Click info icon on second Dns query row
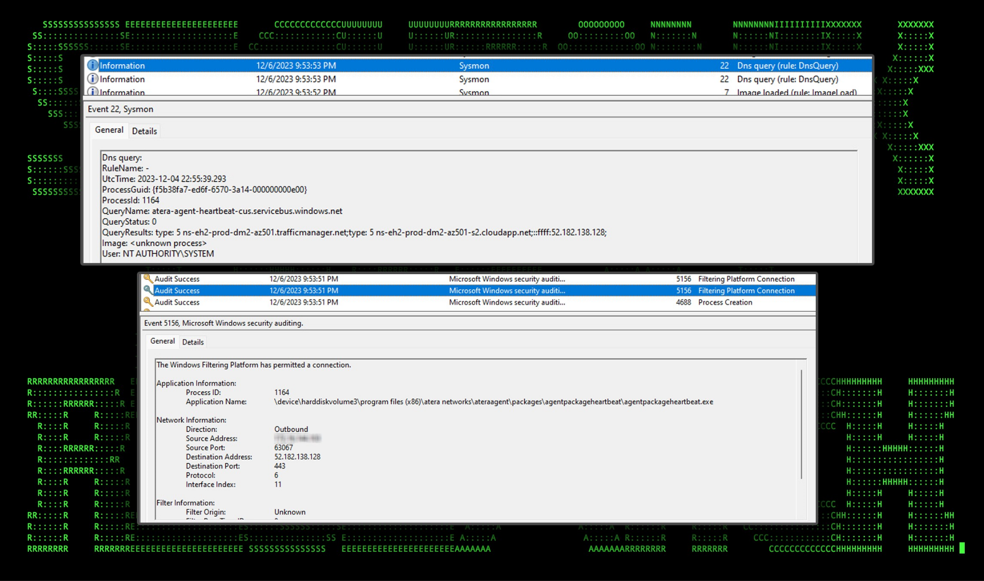 [92, 79]
